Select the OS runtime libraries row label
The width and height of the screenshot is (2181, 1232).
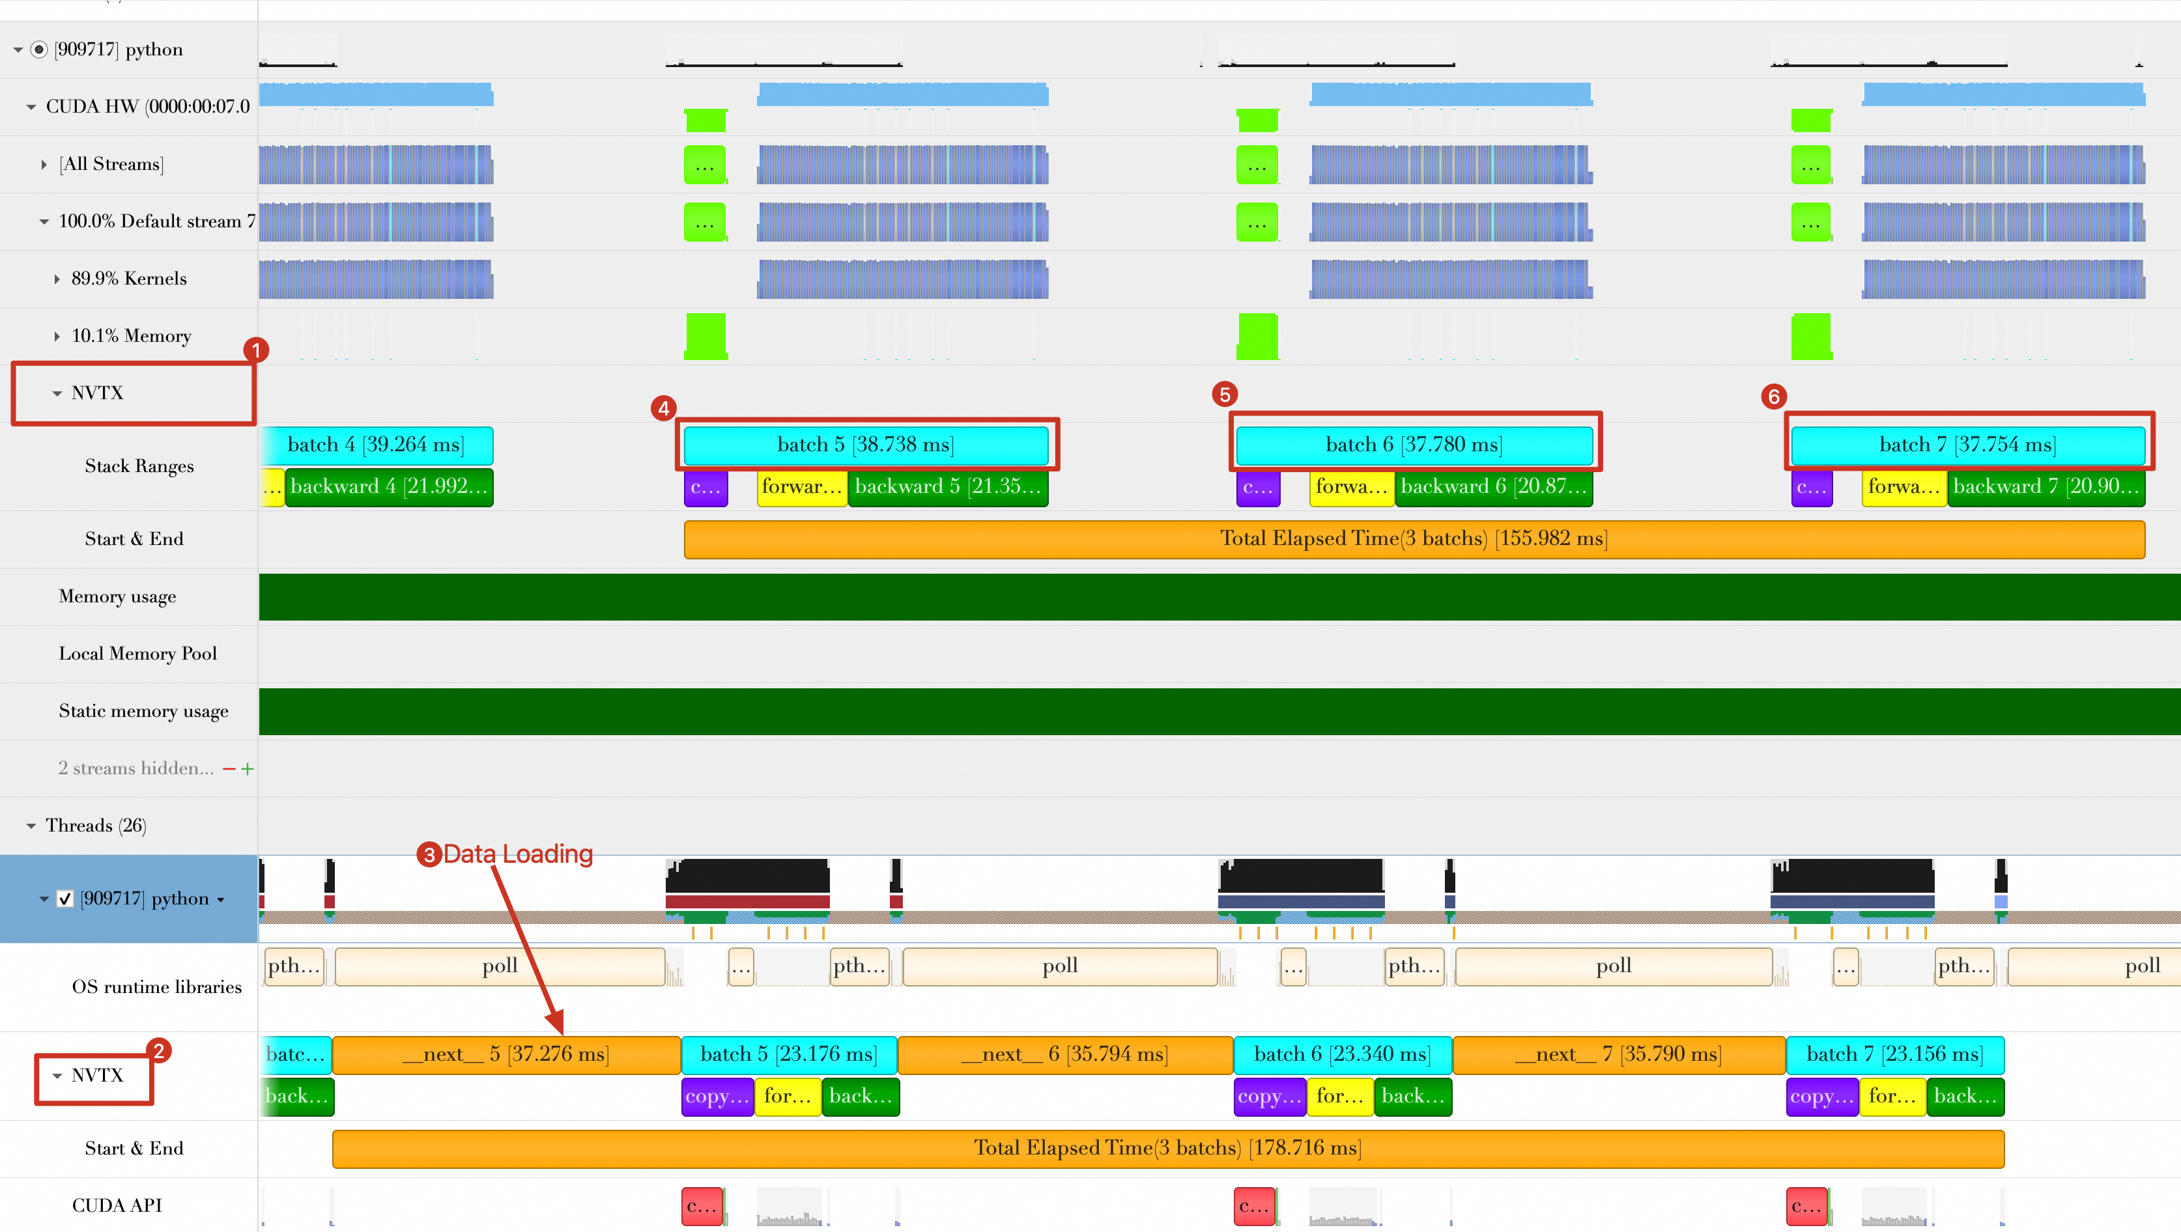tap(156, 987)
